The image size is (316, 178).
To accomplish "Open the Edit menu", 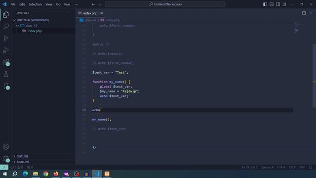I will (22, 4).
